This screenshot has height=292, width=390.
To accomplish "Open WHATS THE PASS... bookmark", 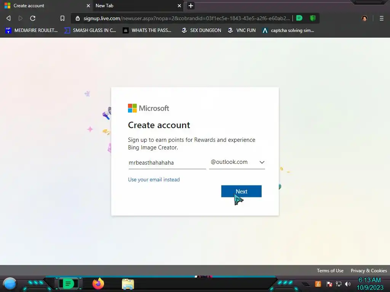I will click(147, 30).
